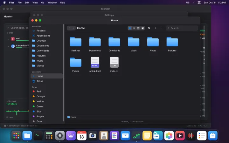229x143 pixels.
Task: Open Control Center in the menu bar
Action: pyautogui.click(x=199, y=3)
